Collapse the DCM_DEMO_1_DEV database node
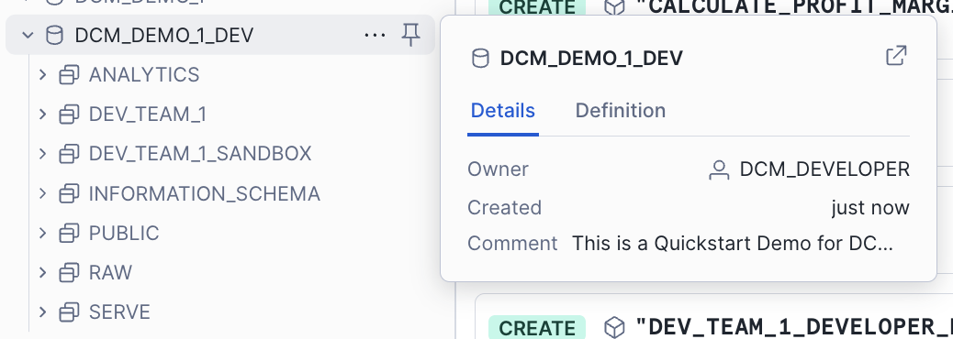This screenshot has height=339, width=953. [28, 35]
